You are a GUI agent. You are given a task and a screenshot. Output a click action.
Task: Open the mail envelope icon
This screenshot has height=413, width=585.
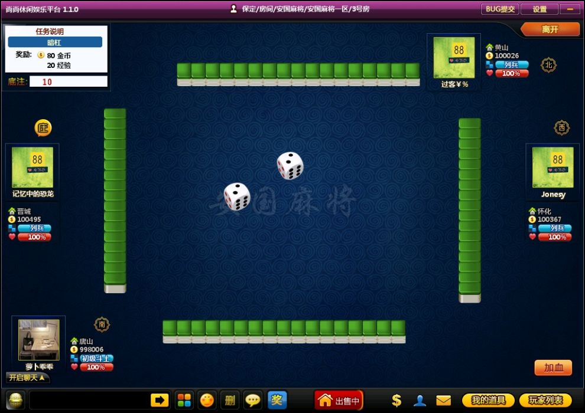[x=444, y=401]
